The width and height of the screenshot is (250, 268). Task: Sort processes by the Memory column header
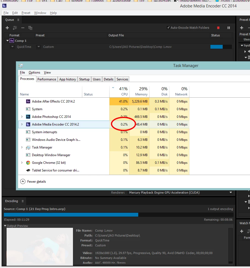tap(139, 92)
